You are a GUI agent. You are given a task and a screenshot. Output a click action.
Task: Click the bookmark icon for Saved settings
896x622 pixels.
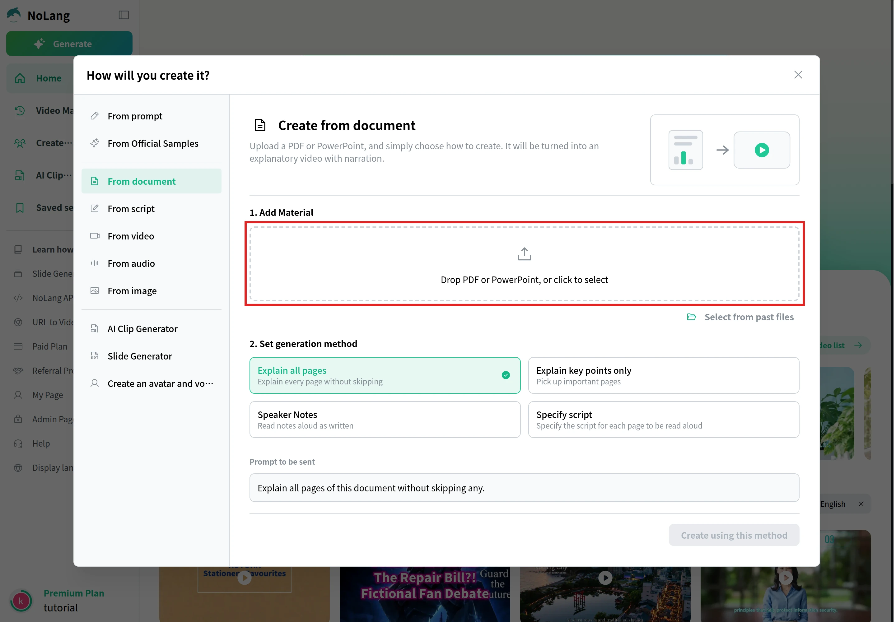point(20,208)
